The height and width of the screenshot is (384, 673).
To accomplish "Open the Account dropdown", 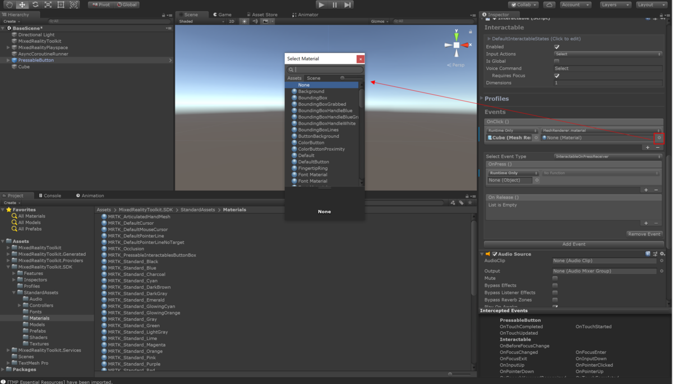I will (x=575, y=4).
